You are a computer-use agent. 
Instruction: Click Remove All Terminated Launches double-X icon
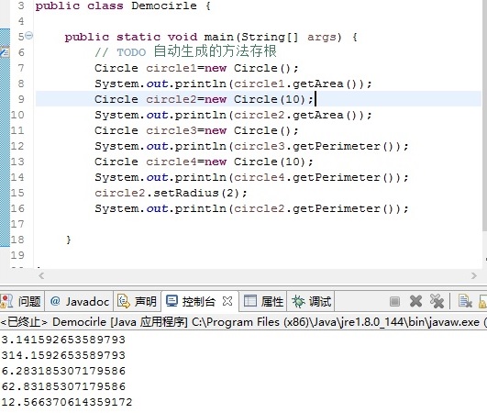pos(437,301)
